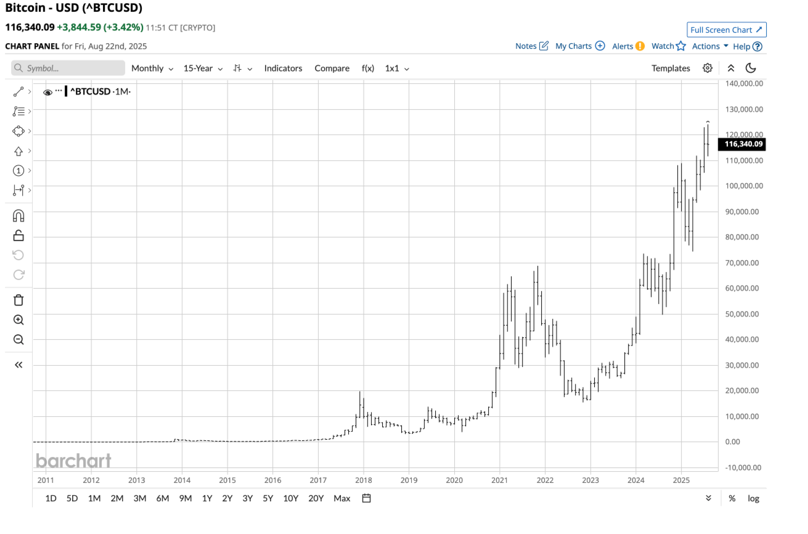Viewport: 808px width, 534px height.
Task: Click the undo arrow icon
Action: click(x=18, y=255)
